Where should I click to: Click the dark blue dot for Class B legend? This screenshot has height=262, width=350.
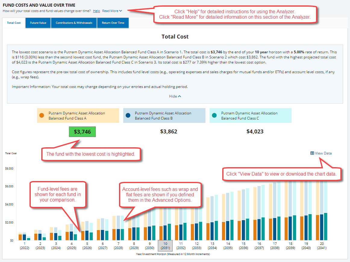click(128, 115)
